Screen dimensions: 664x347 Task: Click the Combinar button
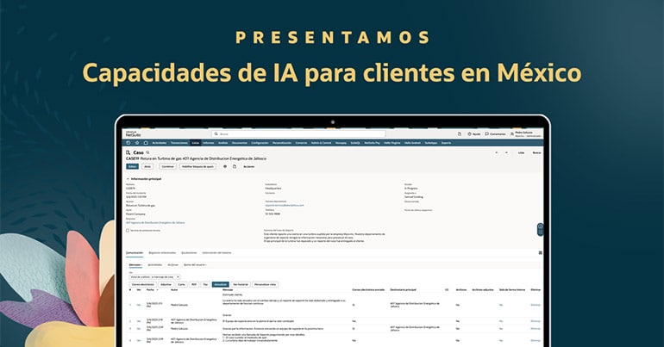[x=167, y=166]
